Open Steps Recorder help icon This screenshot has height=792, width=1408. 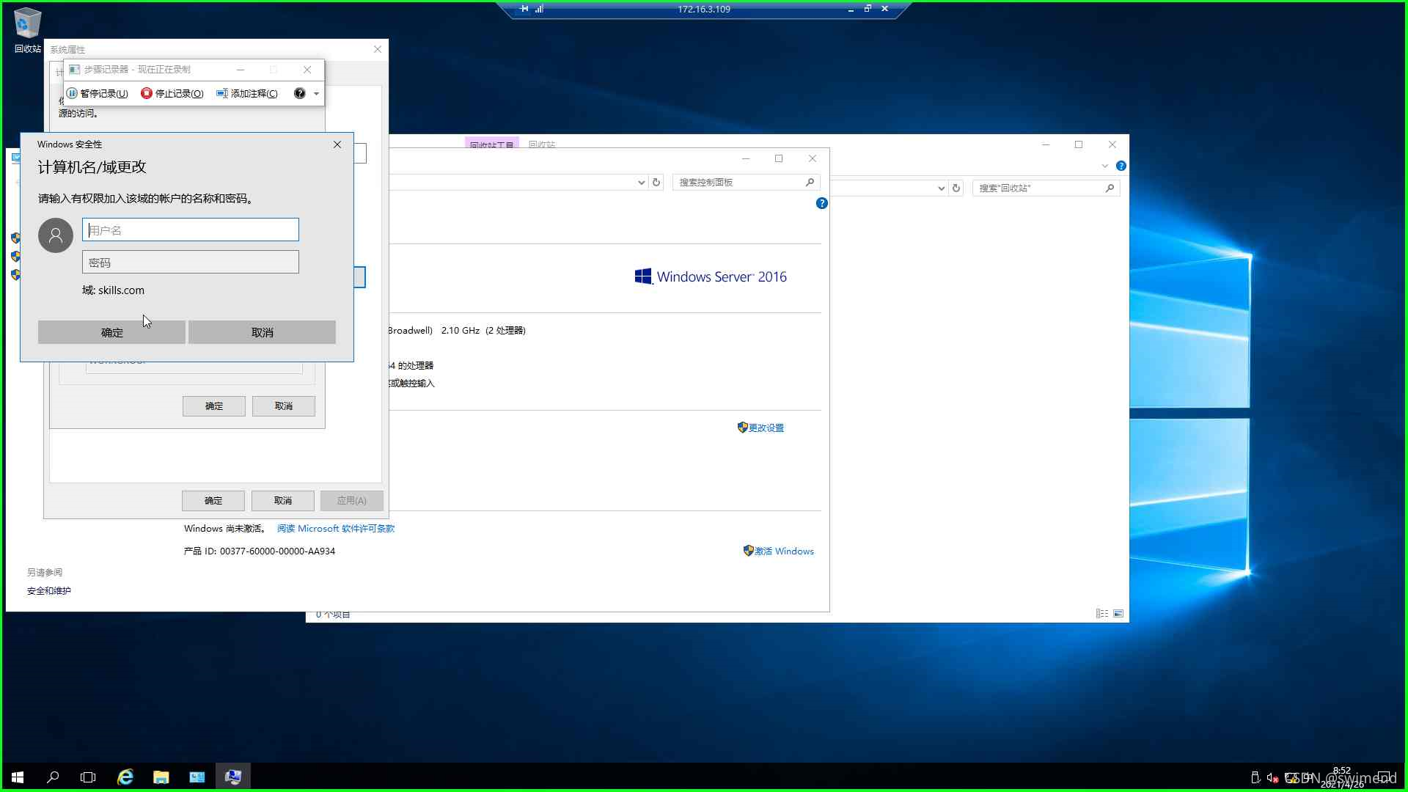pos(299,93)
